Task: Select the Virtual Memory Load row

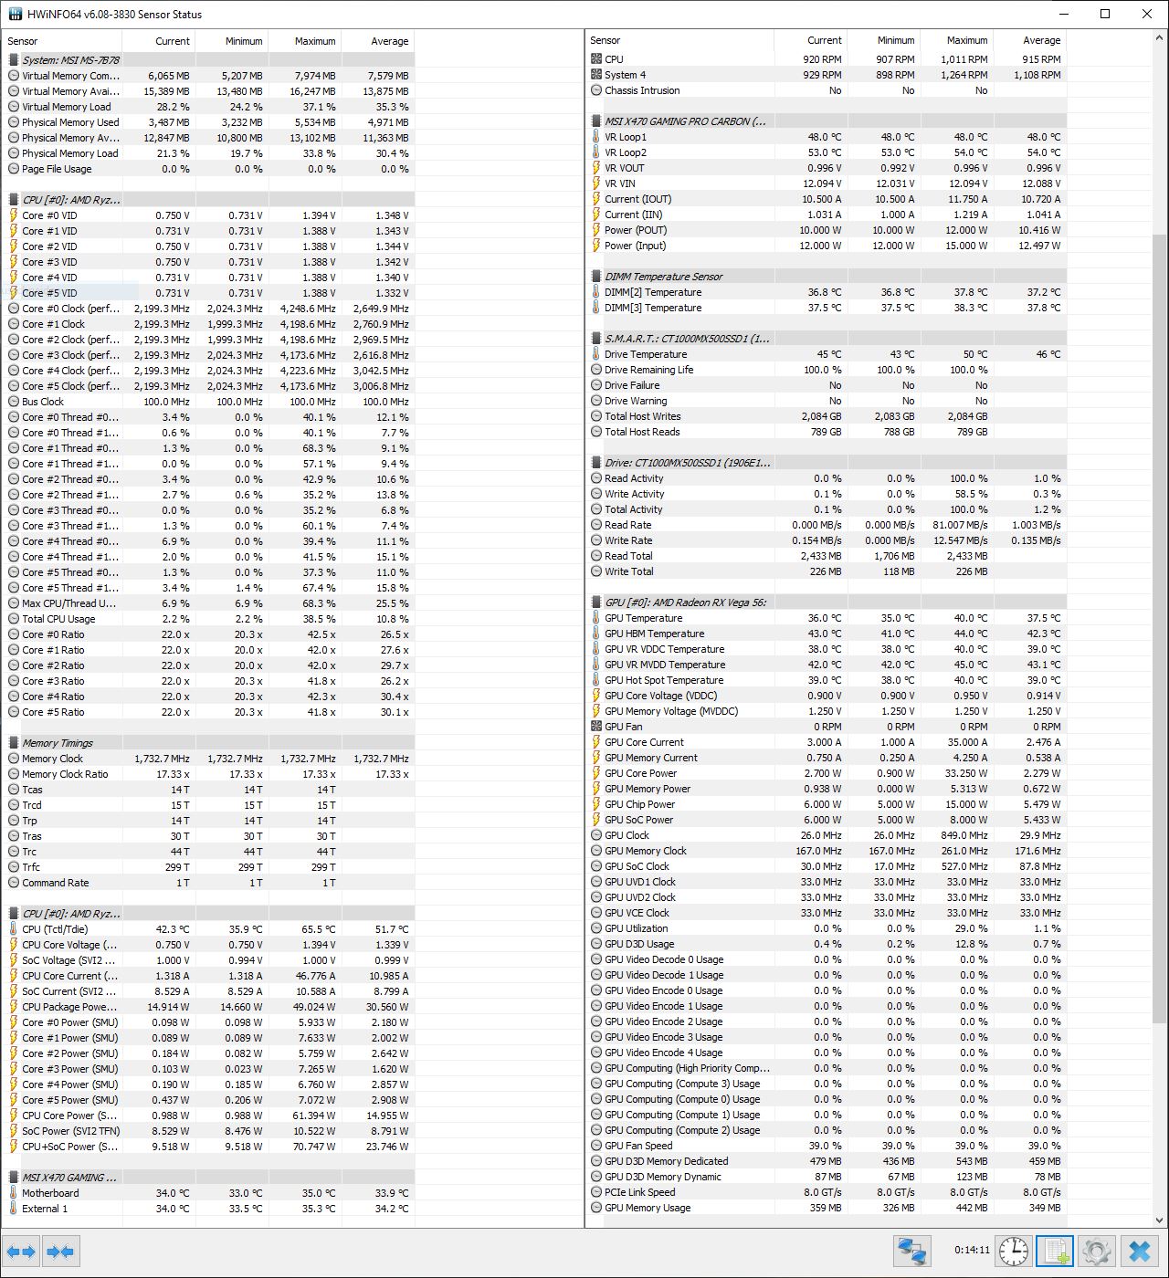Action: pyautogui.click(x=210, y=107)
